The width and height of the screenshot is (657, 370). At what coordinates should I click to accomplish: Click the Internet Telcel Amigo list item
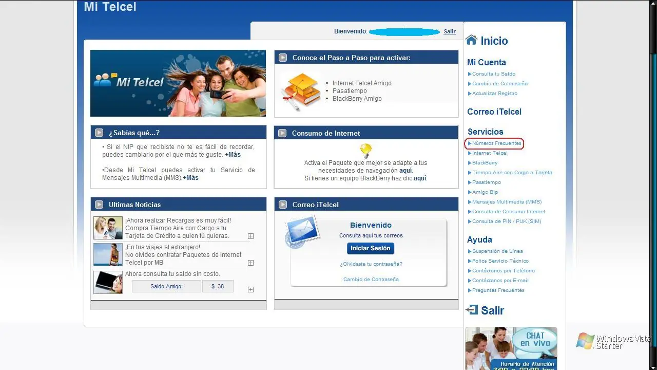362,83
